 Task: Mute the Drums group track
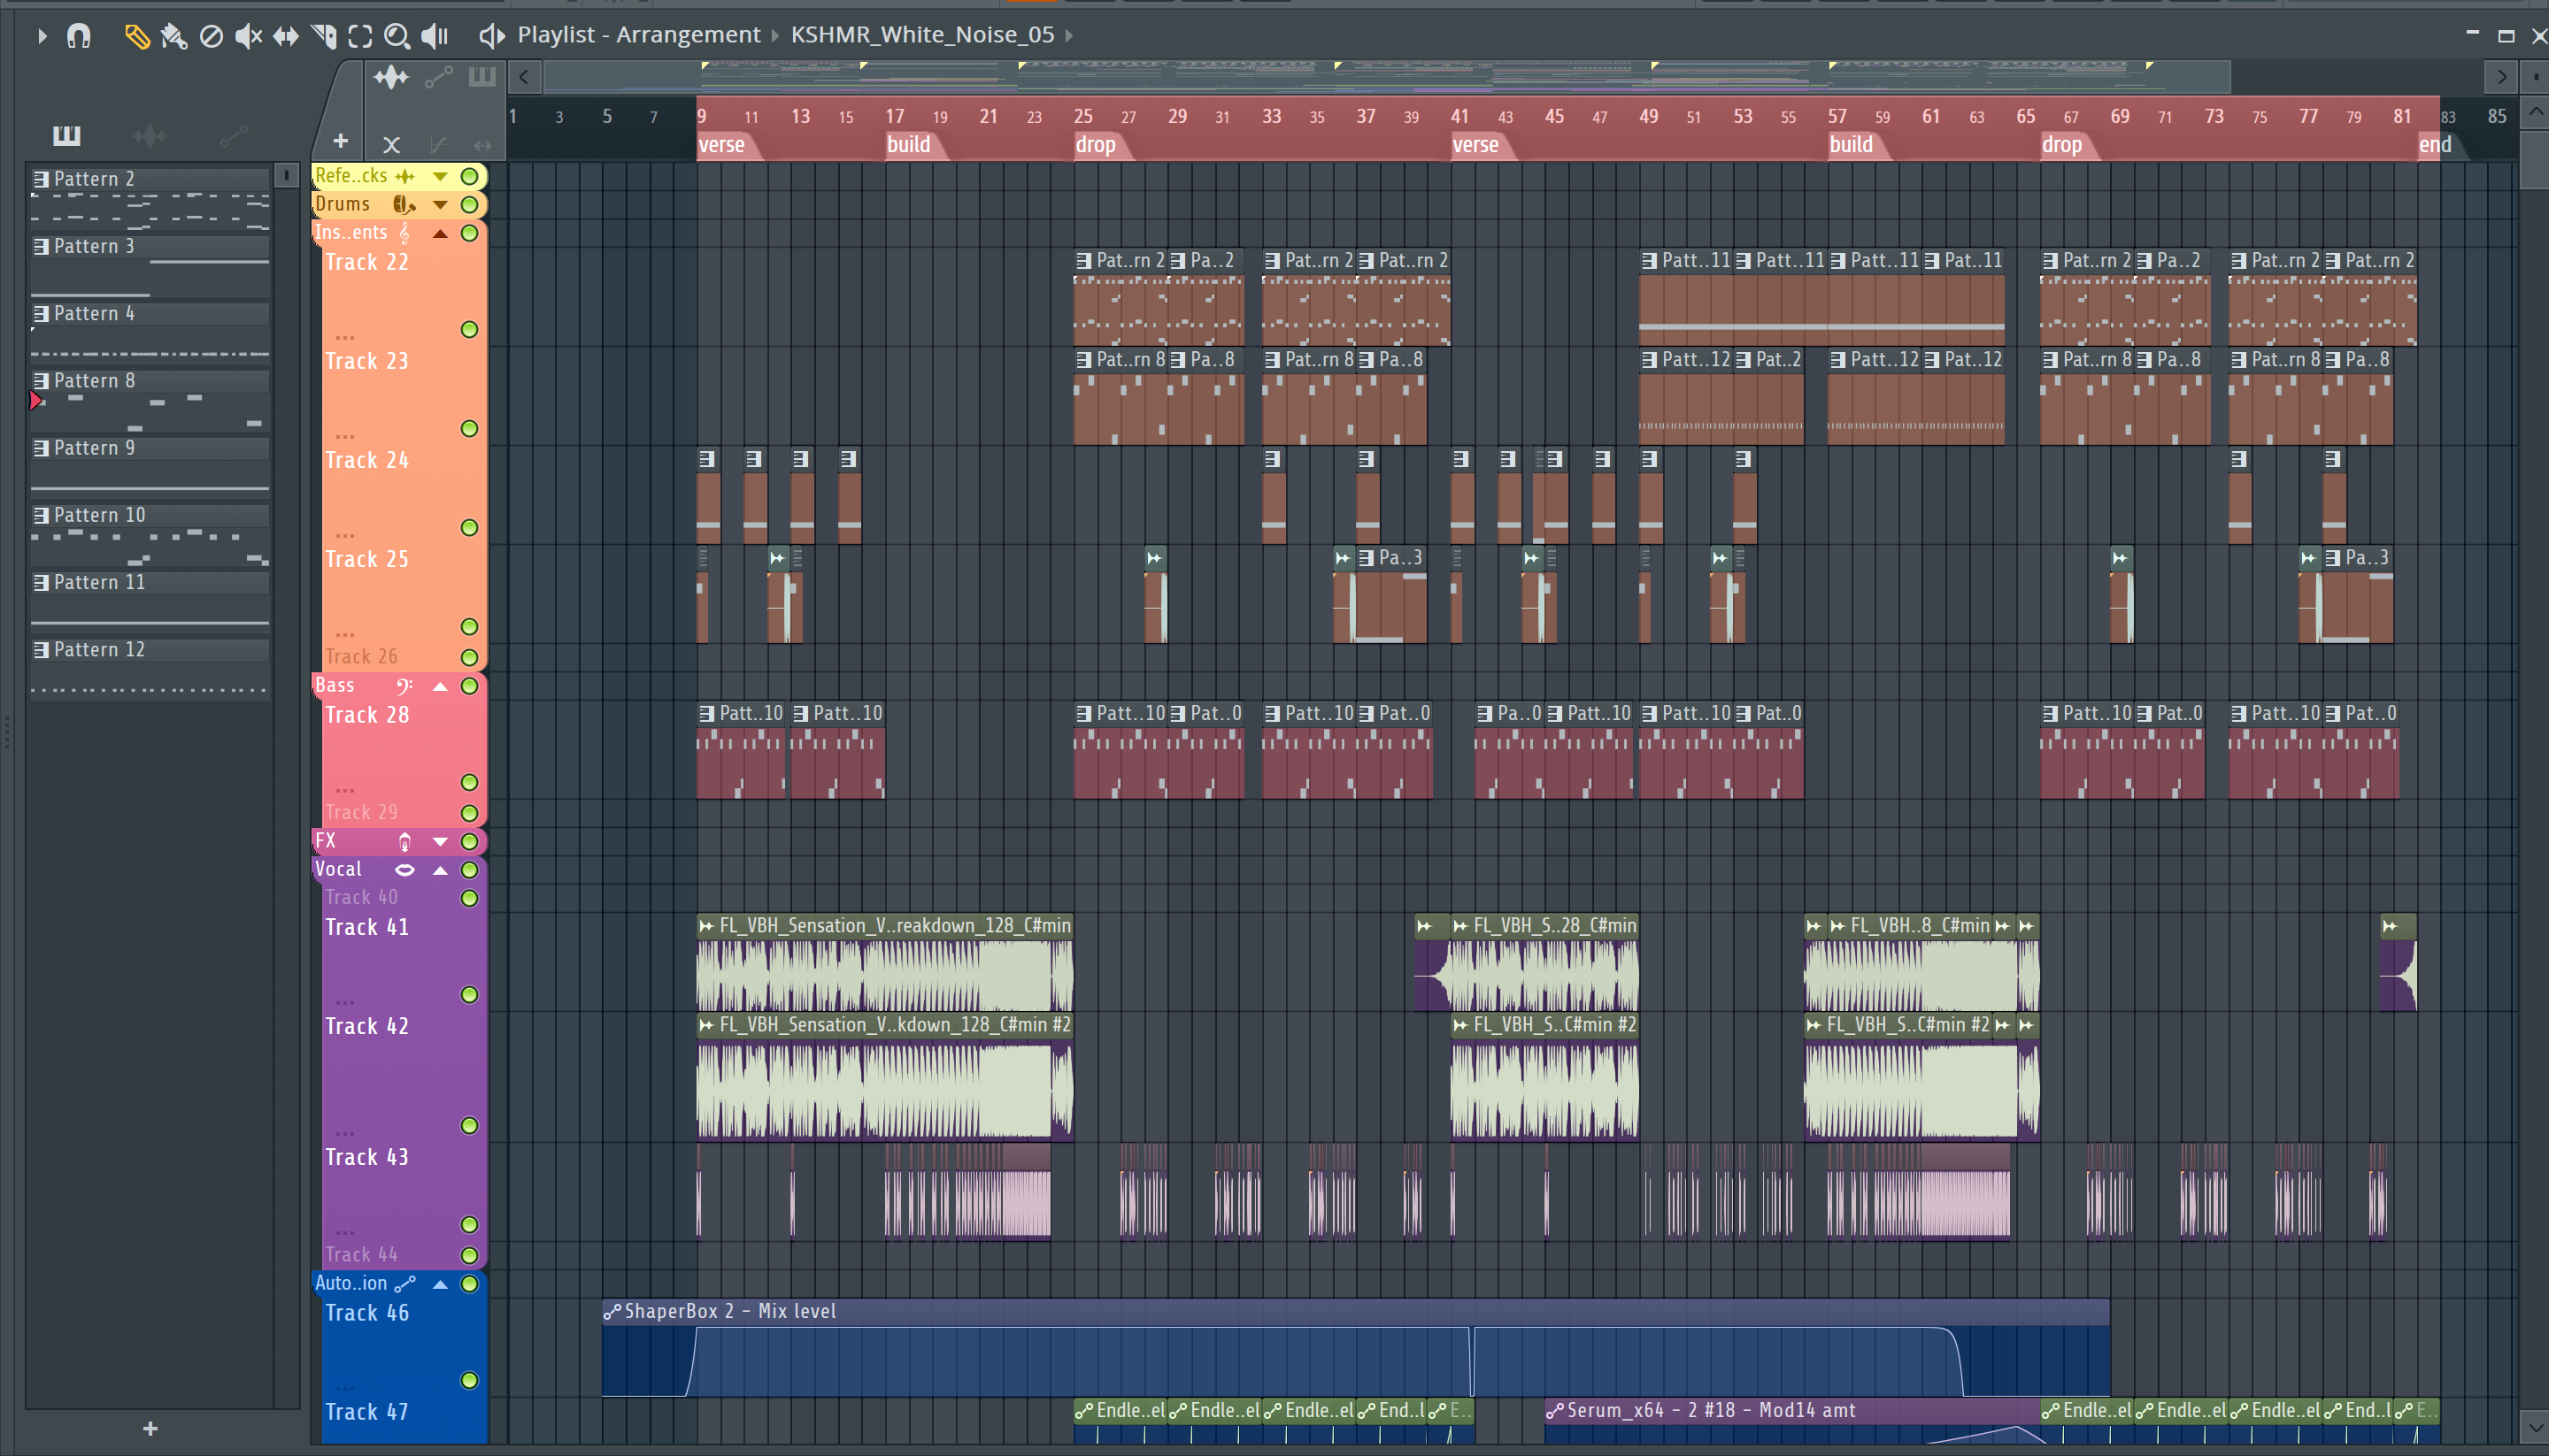pos(469,204)
